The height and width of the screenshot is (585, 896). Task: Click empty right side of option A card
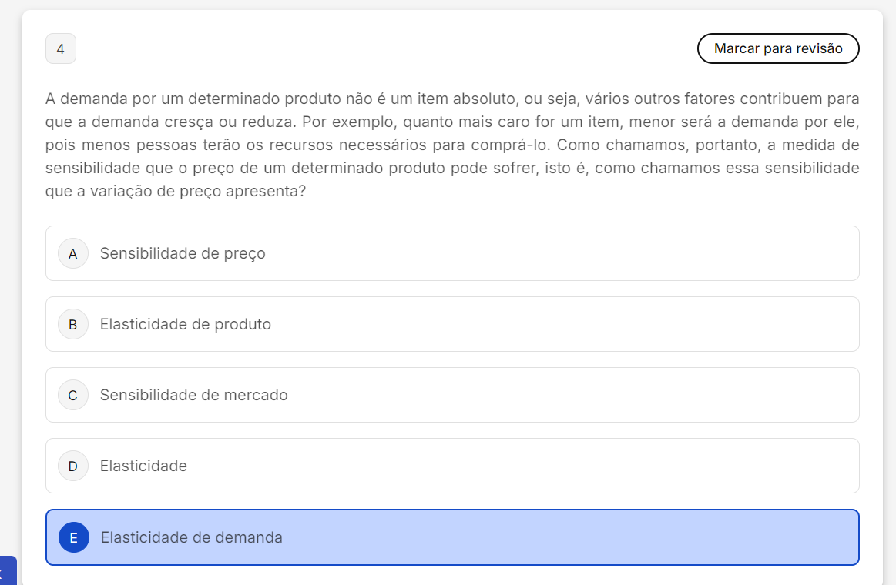(616, 253)
